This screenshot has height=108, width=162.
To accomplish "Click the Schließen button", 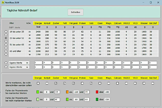I will [x=76, y=12].
